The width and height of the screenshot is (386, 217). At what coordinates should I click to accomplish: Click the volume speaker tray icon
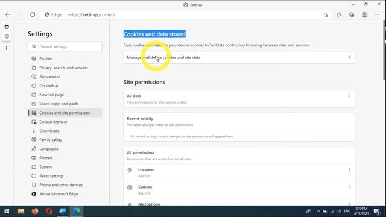click(x=339, y=211)
